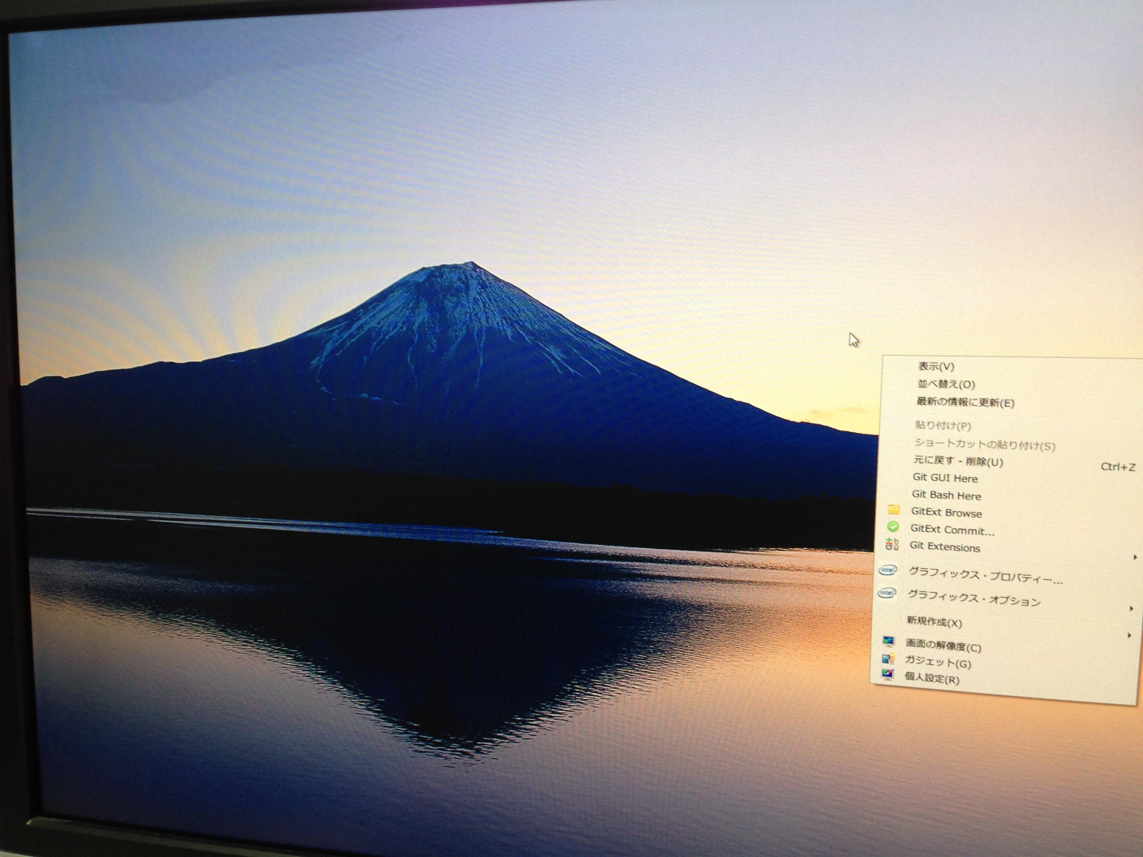The width and height of the screenshot is (1143, 857).
Task: Click the GitExt Browse folder icon
Action: coord(893,510)
